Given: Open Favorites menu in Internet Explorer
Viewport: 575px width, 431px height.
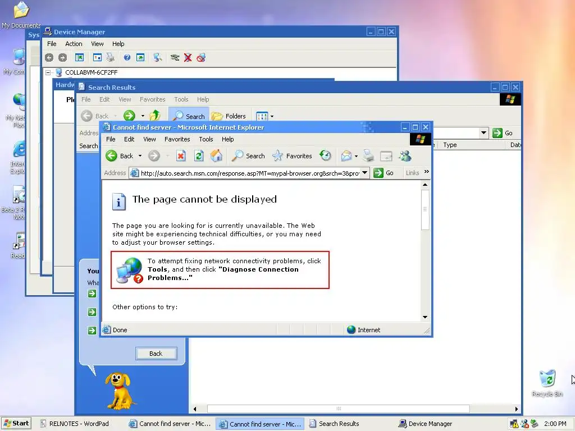Looking at the screenshot, I should (x=177, y=139).
